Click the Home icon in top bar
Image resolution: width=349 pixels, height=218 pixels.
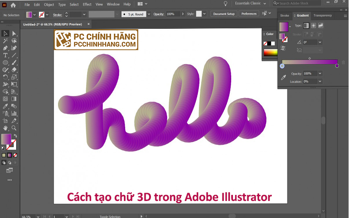tap(13, 4)
